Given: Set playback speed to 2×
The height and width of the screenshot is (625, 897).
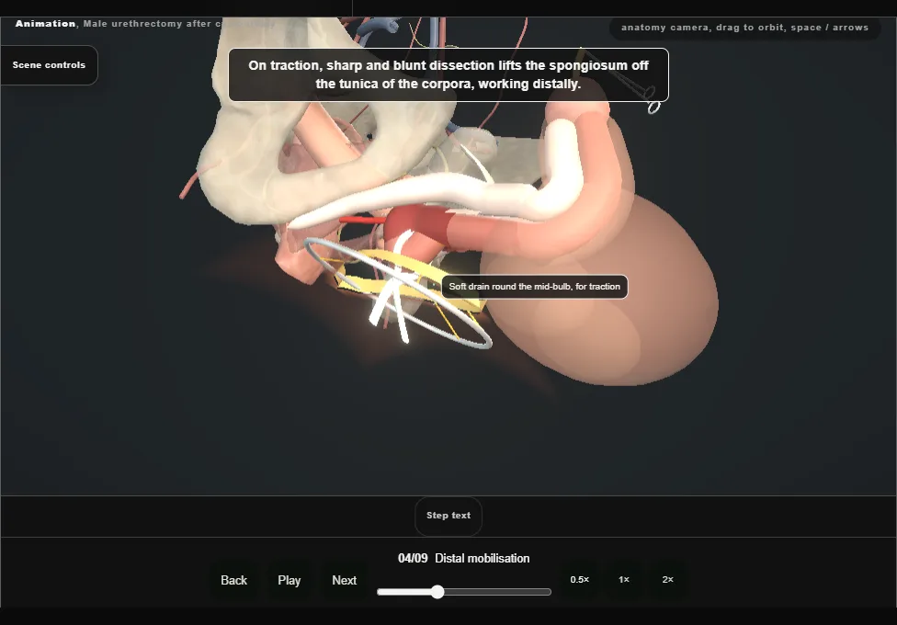Looking at the screenshot, I should 667,580.
